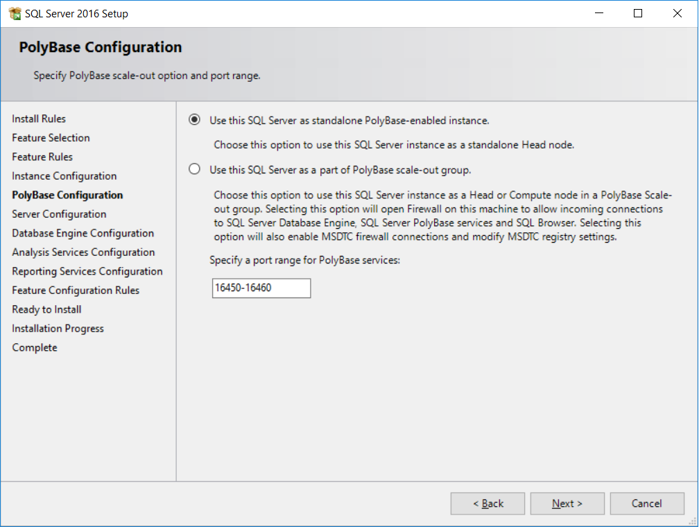699x527 pixels.
Task: Minimize the setup window
Action: pos(599,13)
